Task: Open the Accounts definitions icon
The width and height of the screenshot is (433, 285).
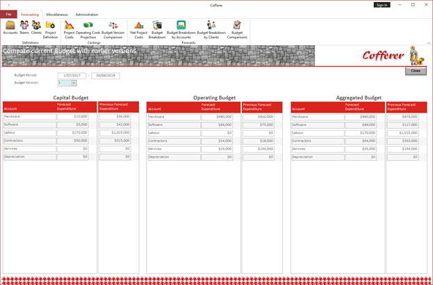Action: pyautogui.click(x=10, y=28)
